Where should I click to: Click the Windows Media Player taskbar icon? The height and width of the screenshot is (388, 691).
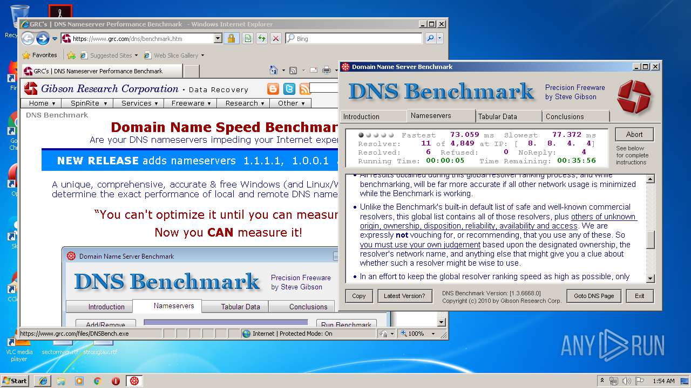tap(79, 381)
